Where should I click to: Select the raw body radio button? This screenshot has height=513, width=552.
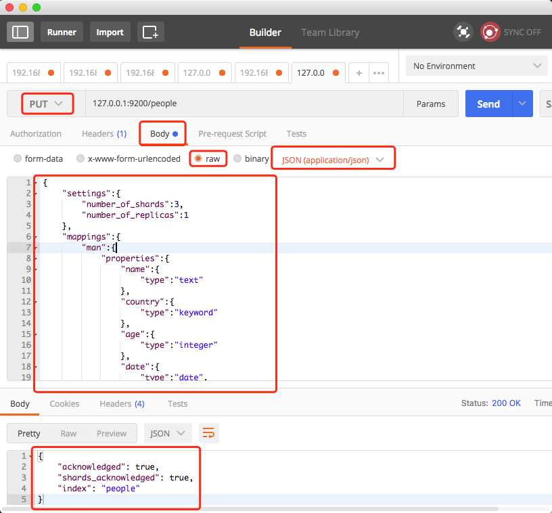point(198,158)
